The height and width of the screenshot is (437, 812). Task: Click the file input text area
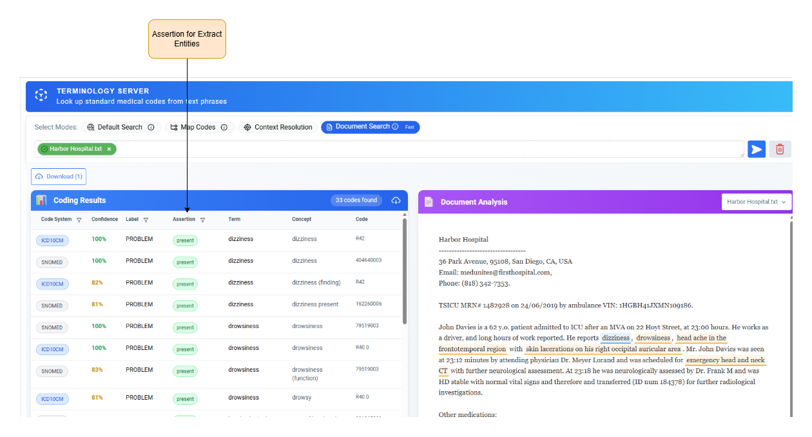(425, 150)
